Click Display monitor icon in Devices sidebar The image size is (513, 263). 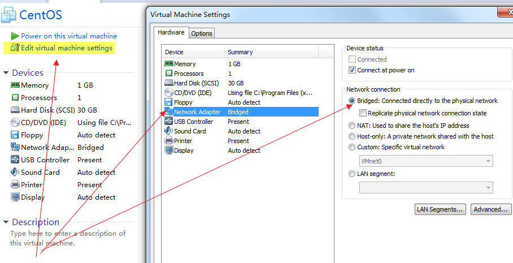(15, 197)
